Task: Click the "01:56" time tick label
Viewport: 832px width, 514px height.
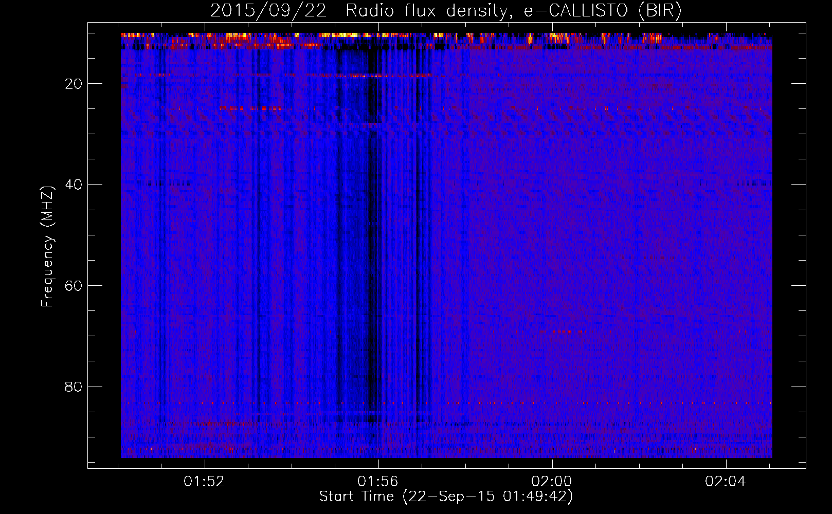Action: click(378, 482)
